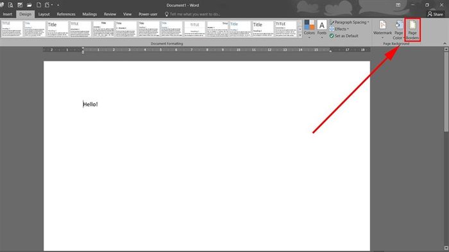The height and width of the screenshot is (252, 449).
Task: Click the 'Hello!' text in the document
Action: click(x=90, y=104)
